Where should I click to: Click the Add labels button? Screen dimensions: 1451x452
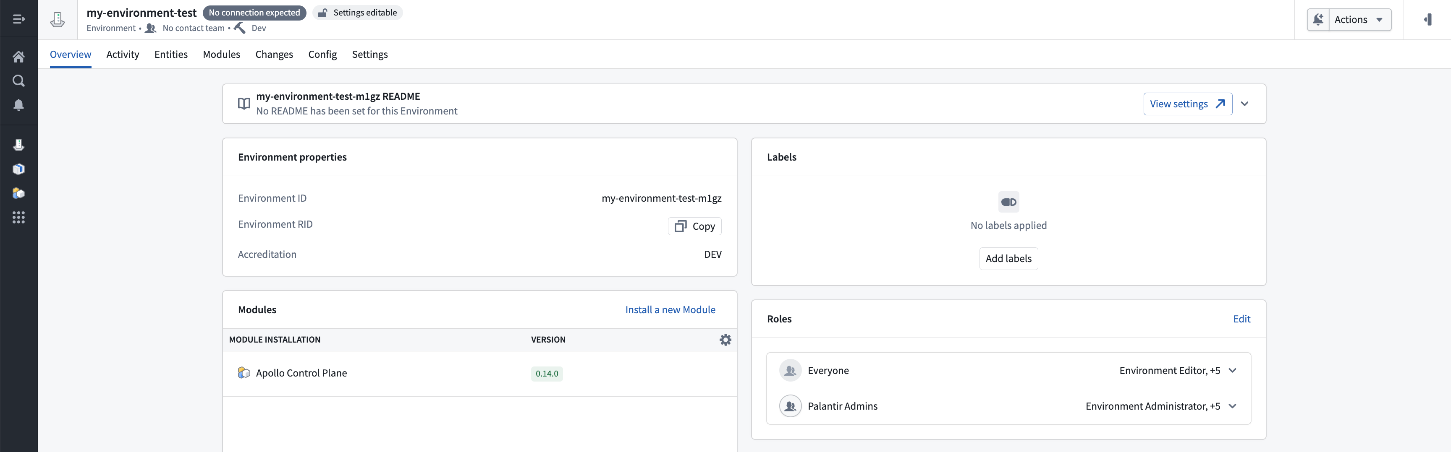coord(1009,259)
